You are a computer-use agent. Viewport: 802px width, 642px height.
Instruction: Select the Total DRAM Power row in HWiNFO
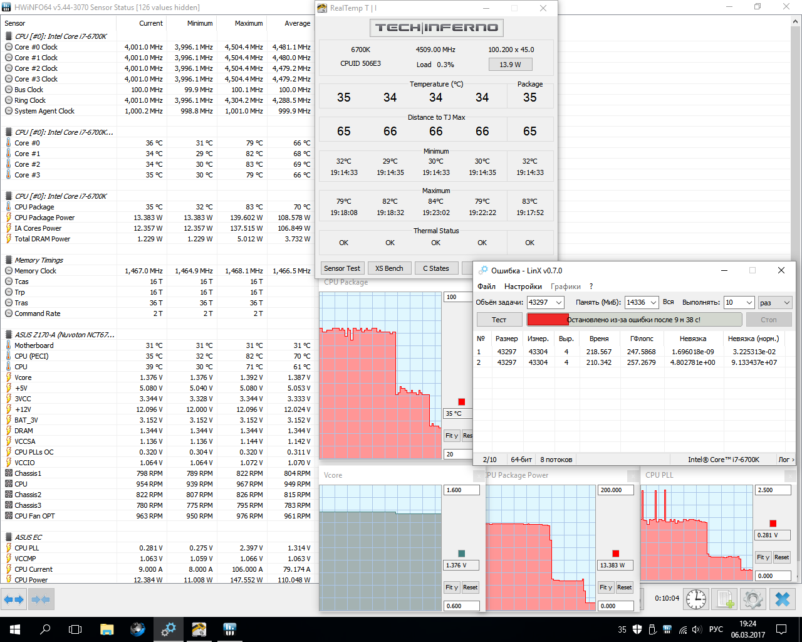tap(157, 239)
